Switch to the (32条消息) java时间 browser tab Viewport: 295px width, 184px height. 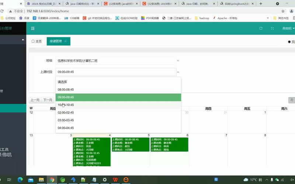(x=121, y=4)
